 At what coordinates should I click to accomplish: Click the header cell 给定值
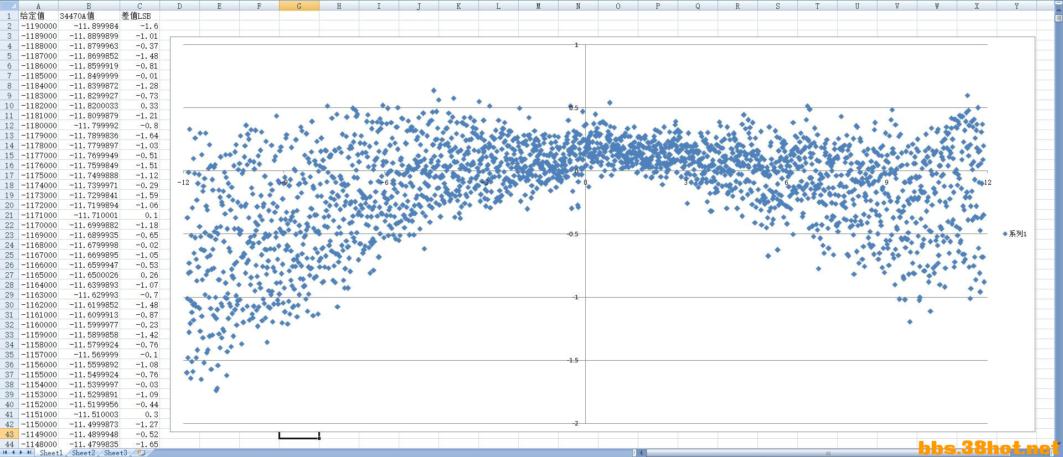click(38, 16)
